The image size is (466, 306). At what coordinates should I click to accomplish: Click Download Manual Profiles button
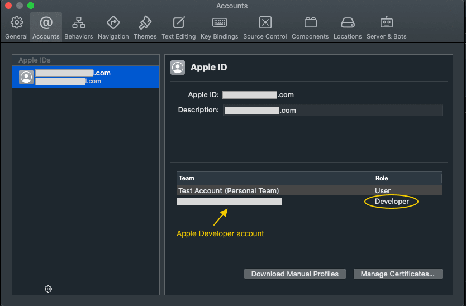(295, 274)
